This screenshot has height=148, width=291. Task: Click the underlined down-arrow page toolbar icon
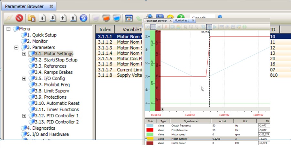(x=53, y=18)
